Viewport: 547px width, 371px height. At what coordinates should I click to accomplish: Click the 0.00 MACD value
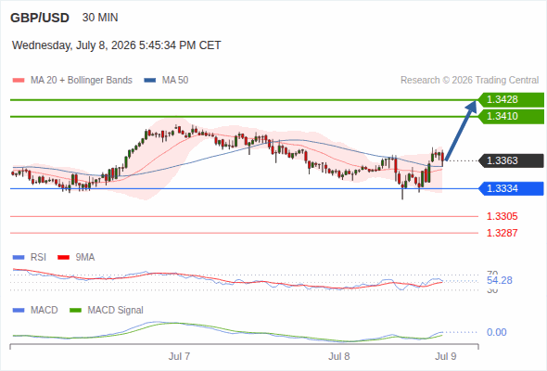pyautogui.click(x=497, y=332)
